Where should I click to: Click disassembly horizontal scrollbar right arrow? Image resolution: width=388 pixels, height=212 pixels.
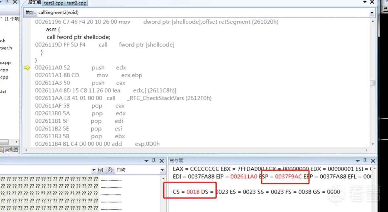tap(366, 150)
